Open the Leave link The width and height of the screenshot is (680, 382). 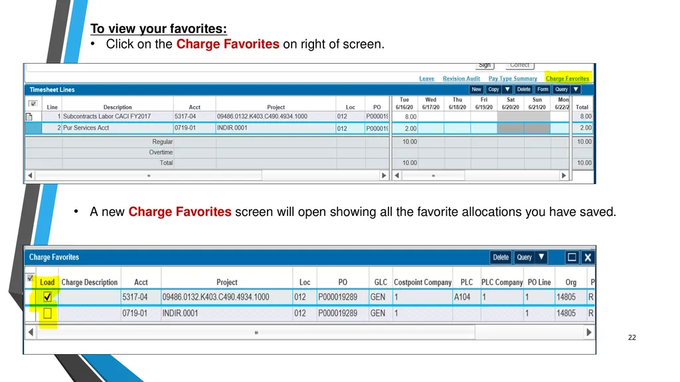click(426, 78)
